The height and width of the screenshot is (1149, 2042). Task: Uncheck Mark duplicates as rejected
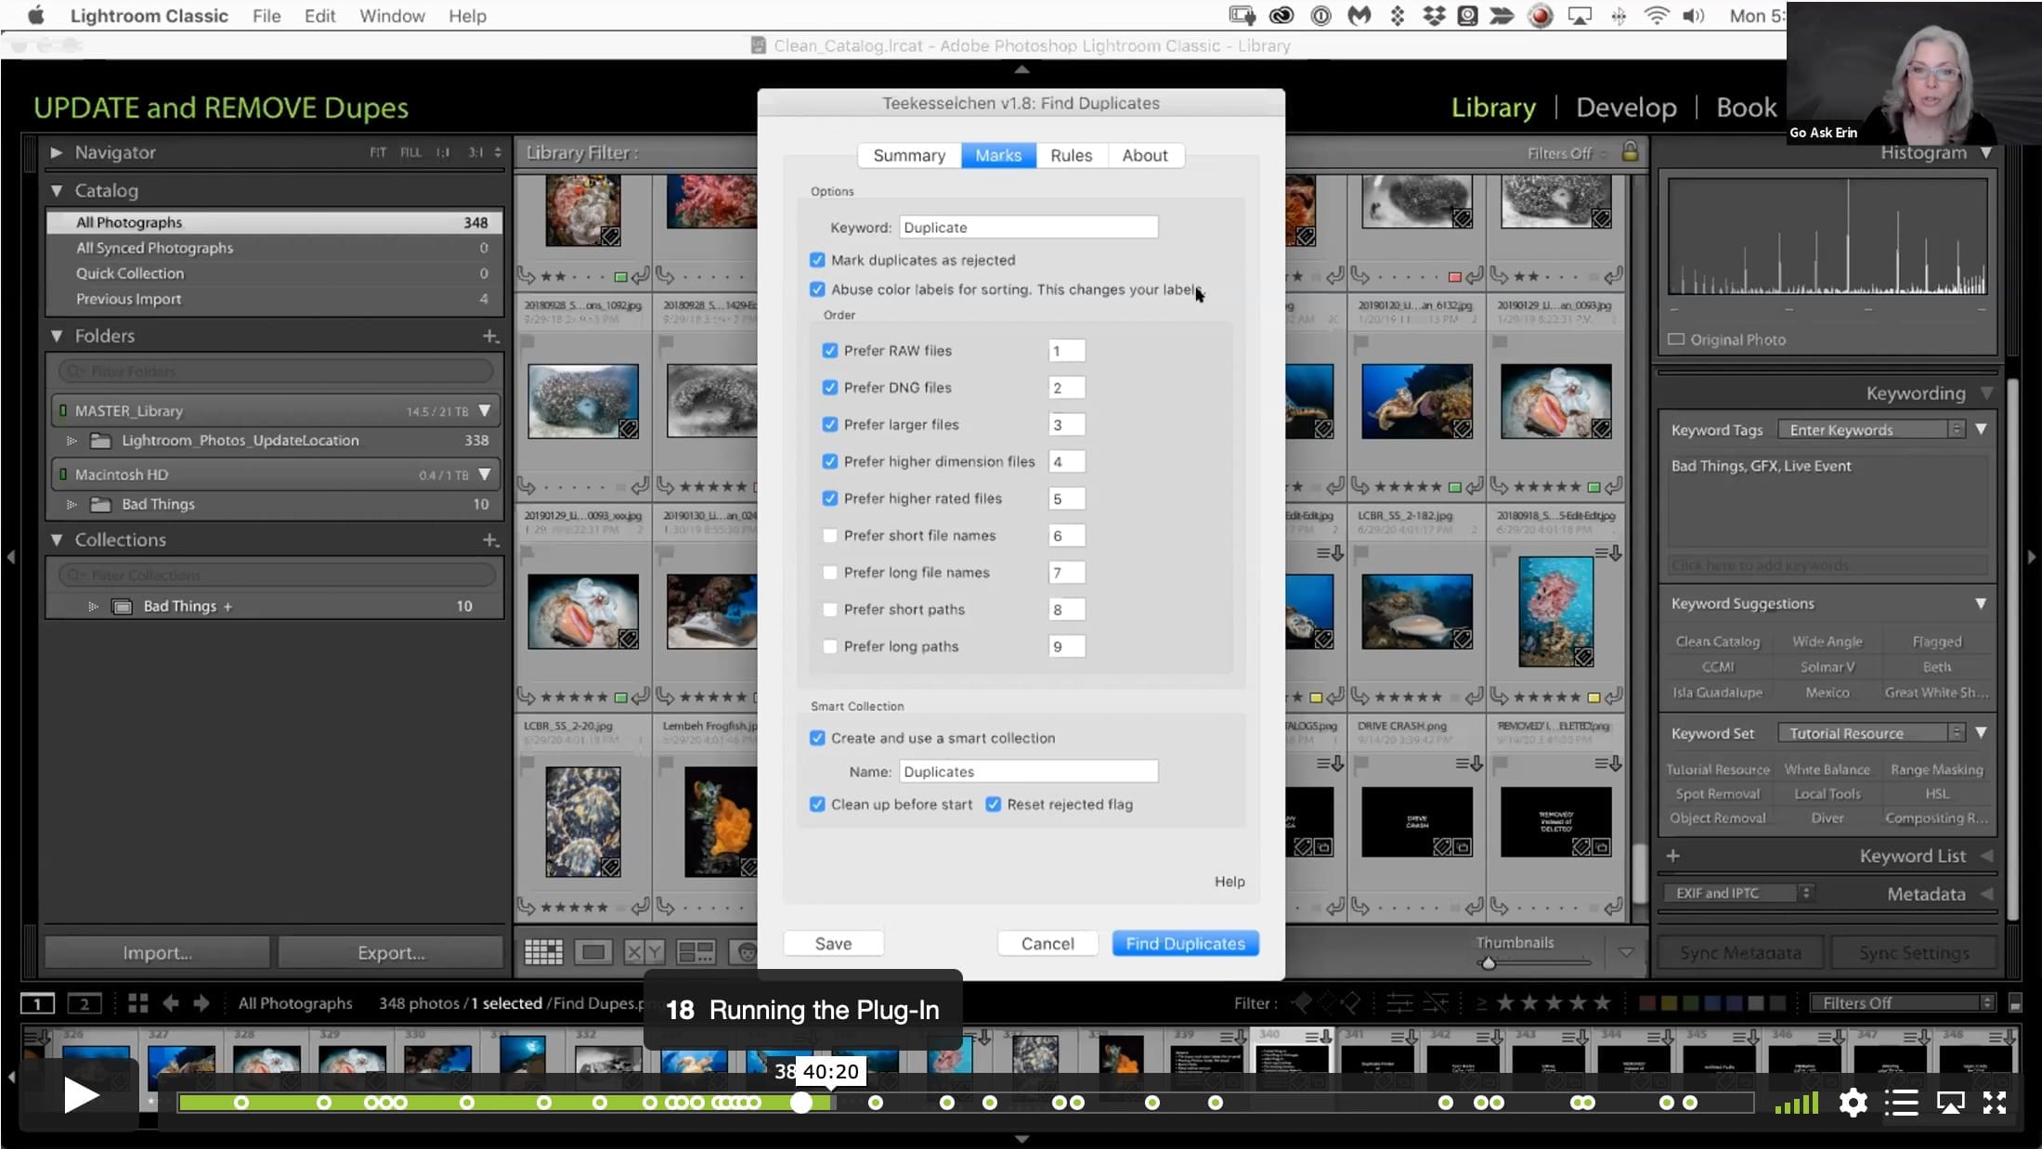[x=817, y=260]
